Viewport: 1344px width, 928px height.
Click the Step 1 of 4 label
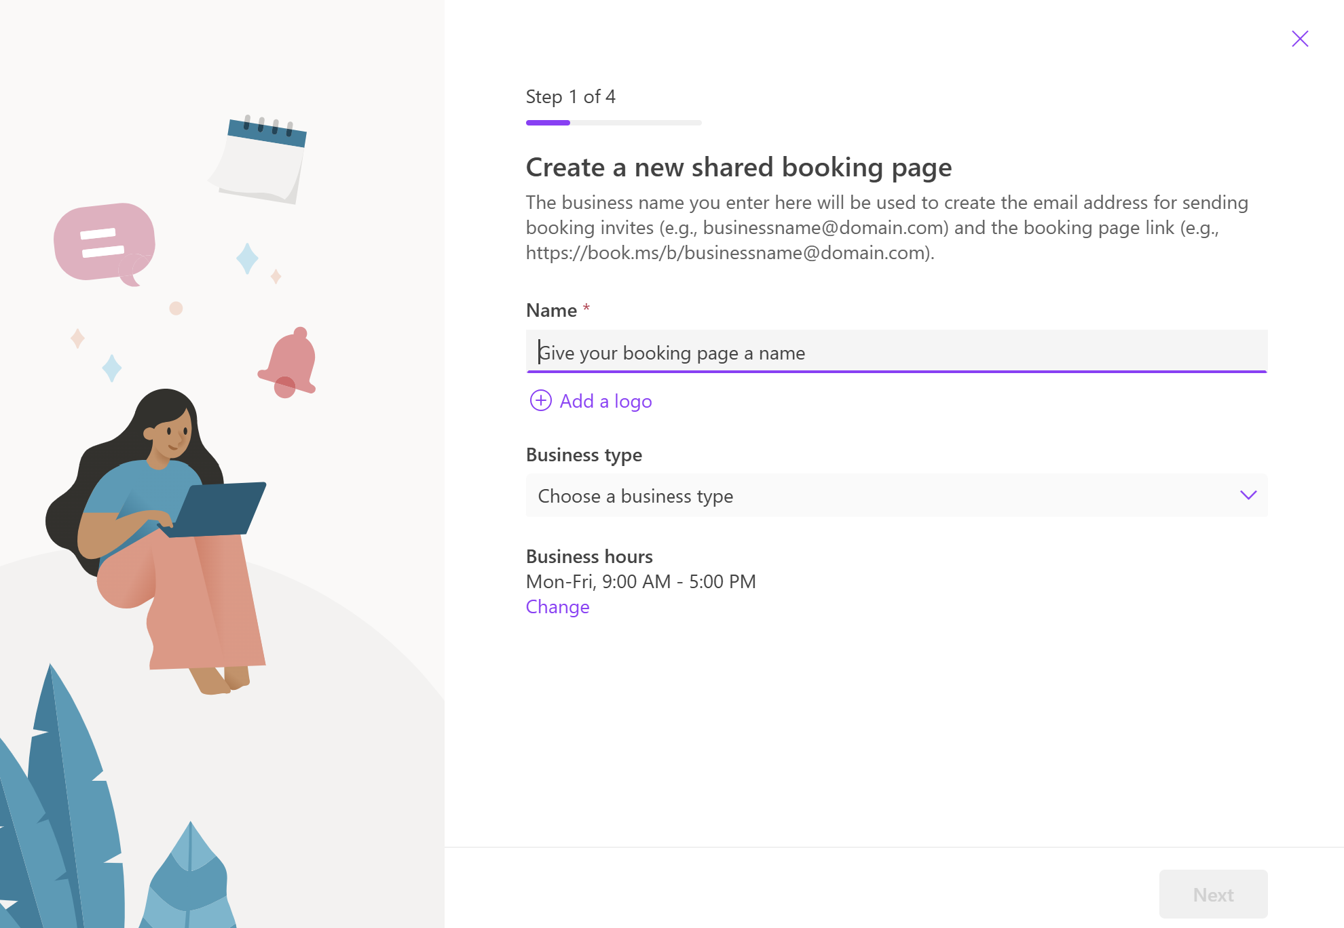[570, 97]
